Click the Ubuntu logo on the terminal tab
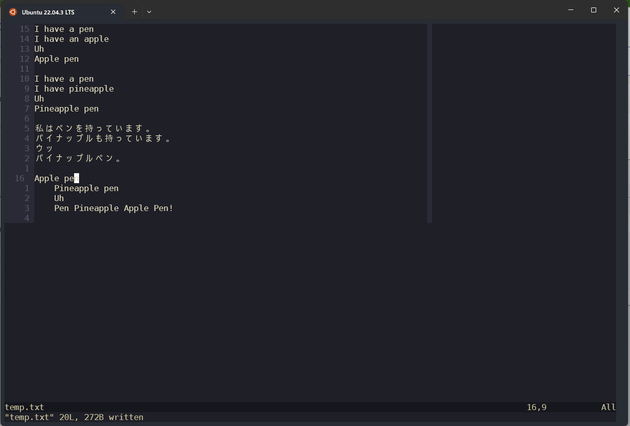Image resolution: width=630 pixels, height=426 pixels. point(12,11)
